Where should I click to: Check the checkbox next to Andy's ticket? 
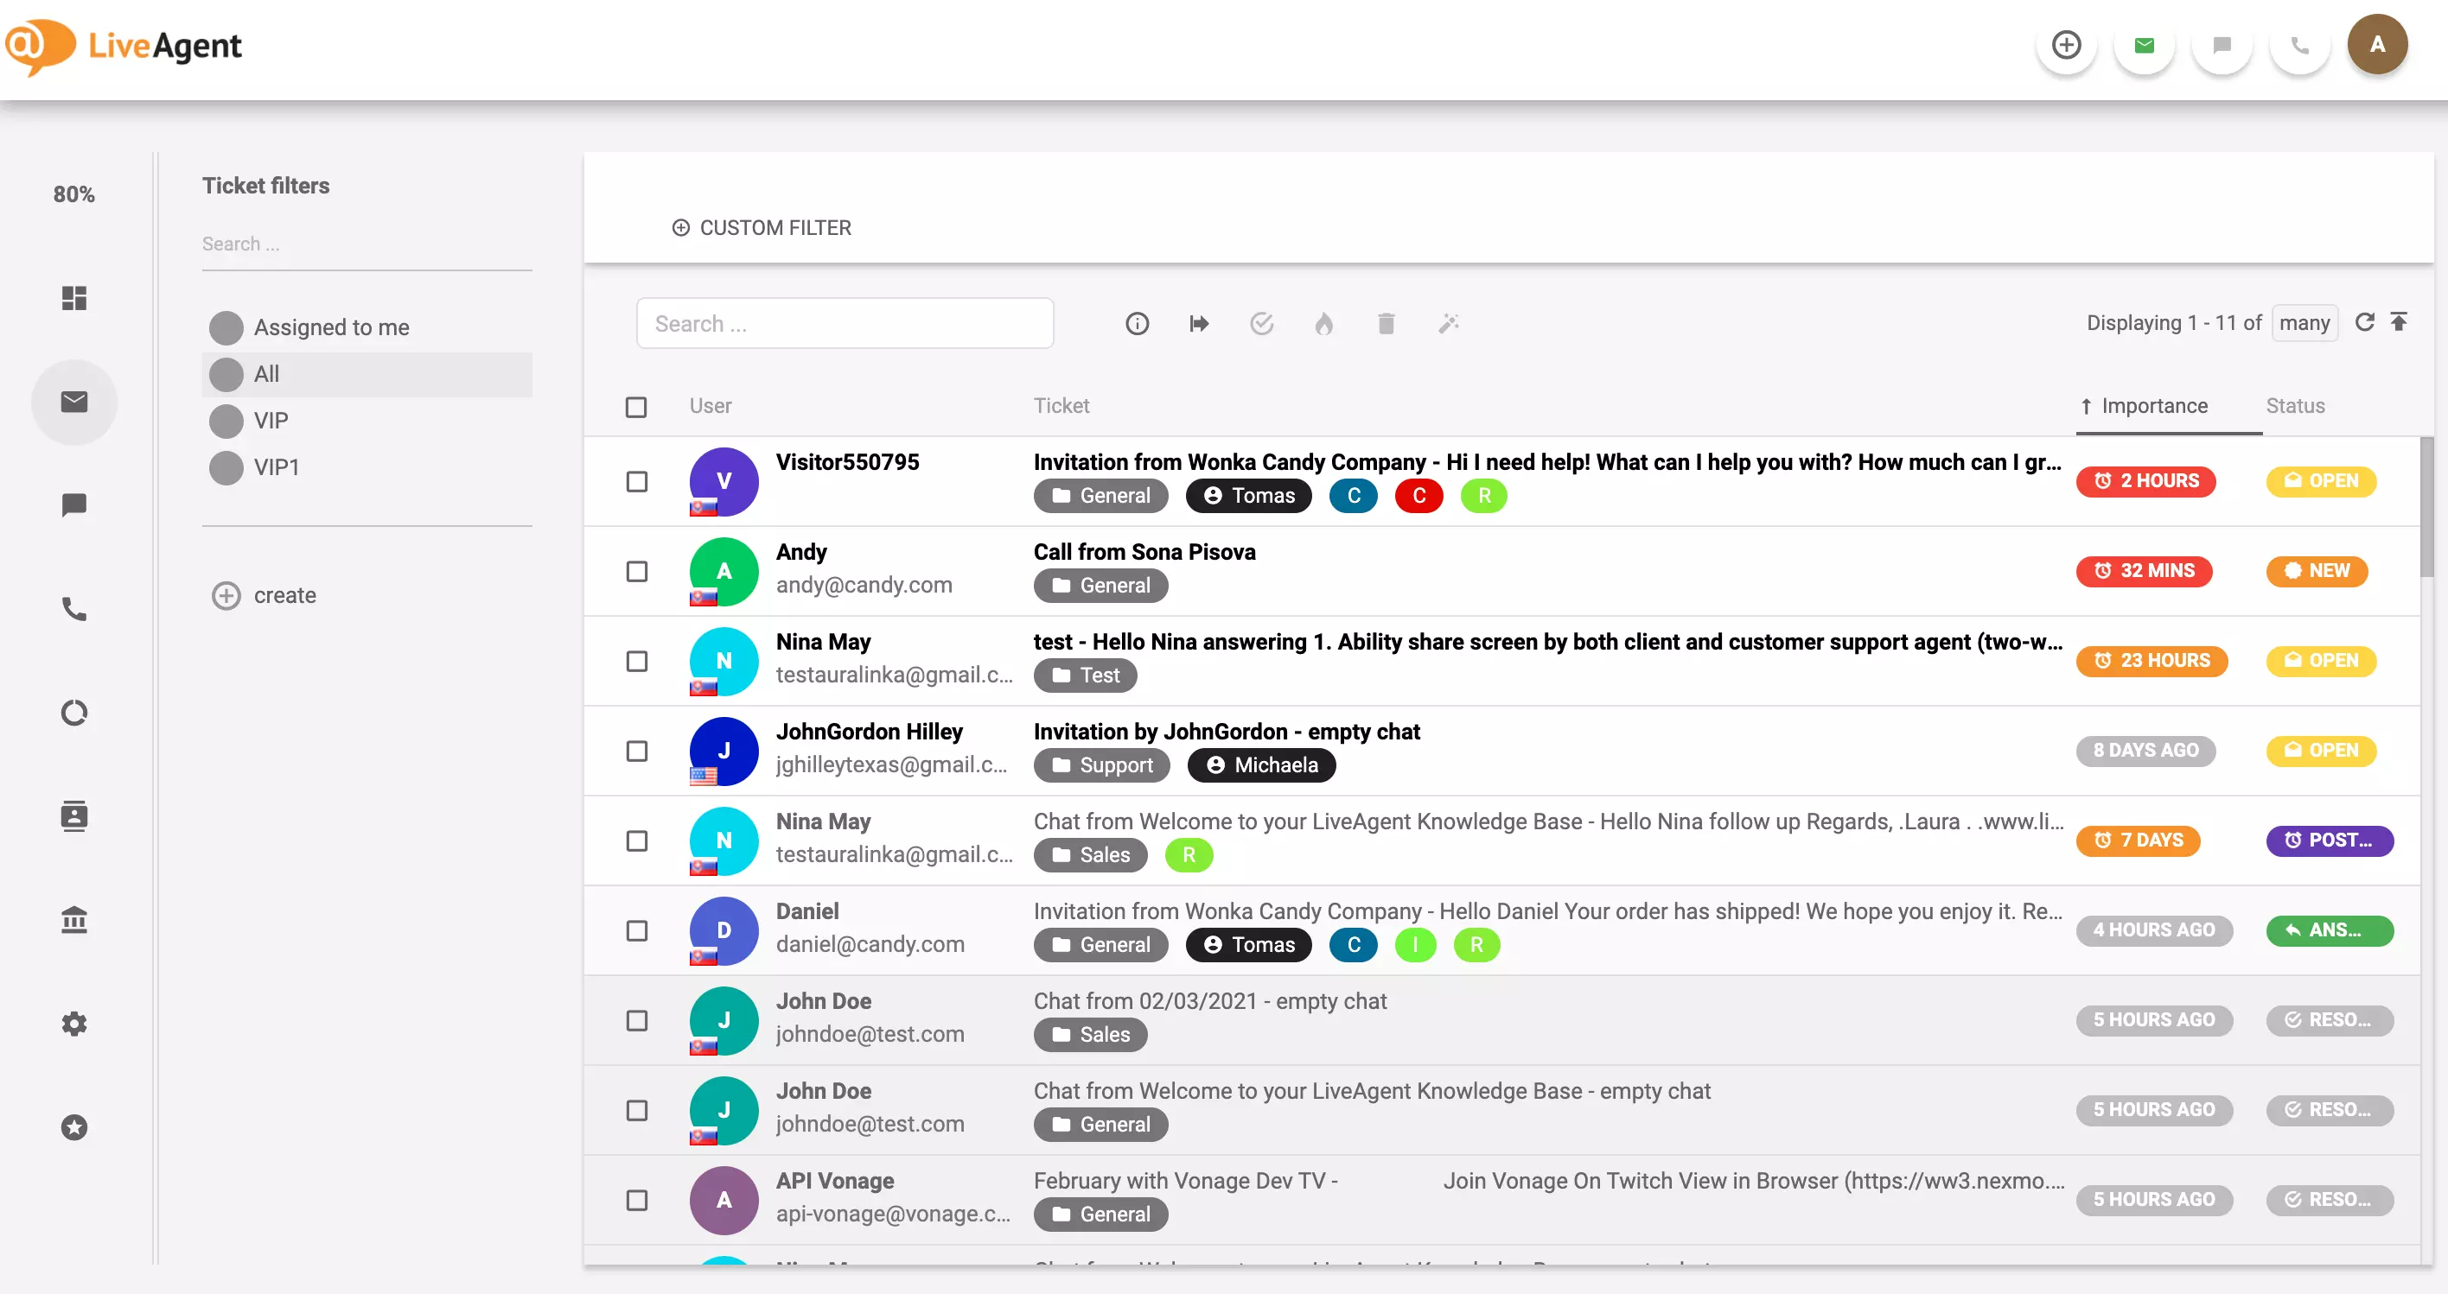[635, 572]
